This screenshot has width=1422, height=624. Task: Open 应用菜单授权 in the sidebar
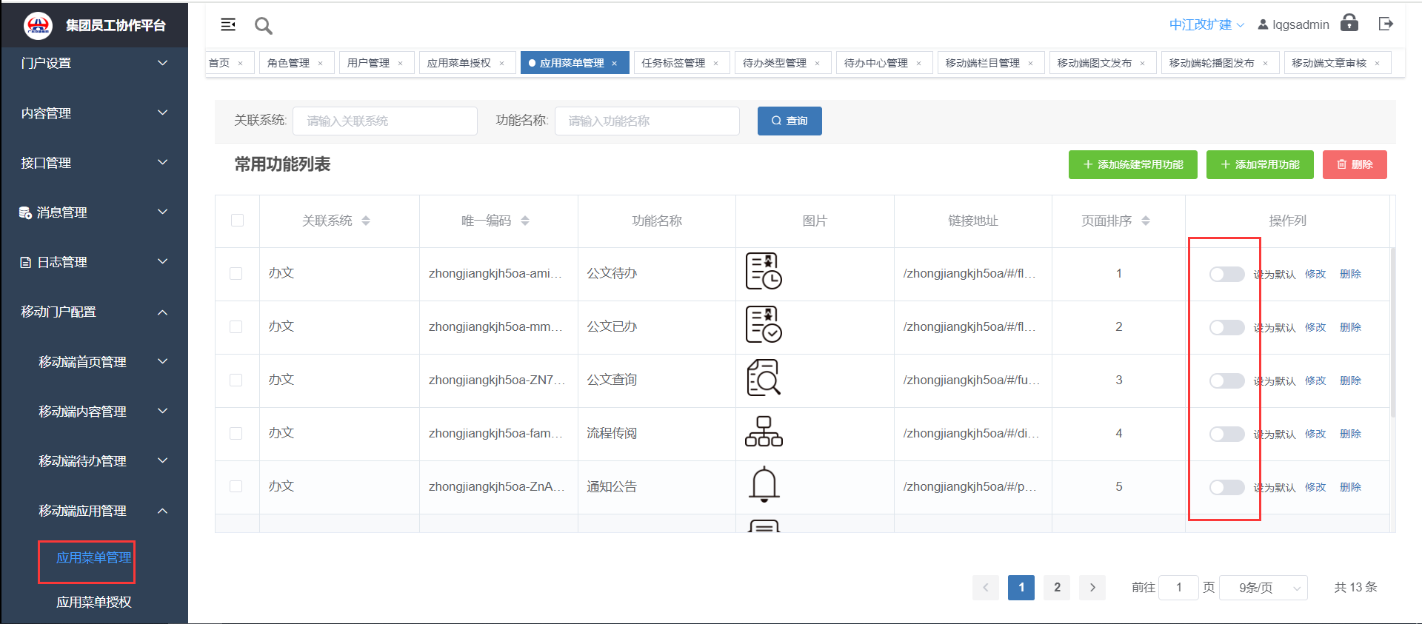[94, 602]
